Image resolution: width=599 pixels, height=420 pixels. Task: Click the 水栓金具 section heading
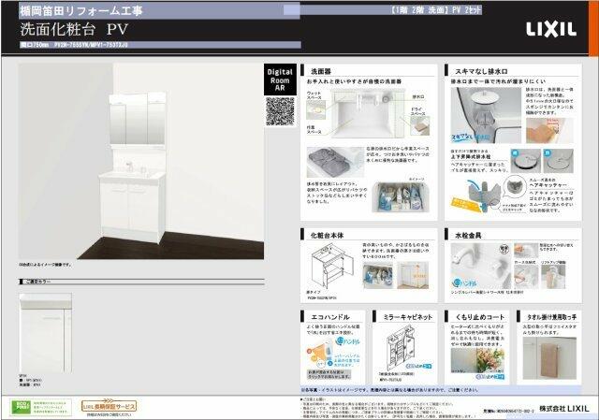pyautogui.click(x=468, y=236)
